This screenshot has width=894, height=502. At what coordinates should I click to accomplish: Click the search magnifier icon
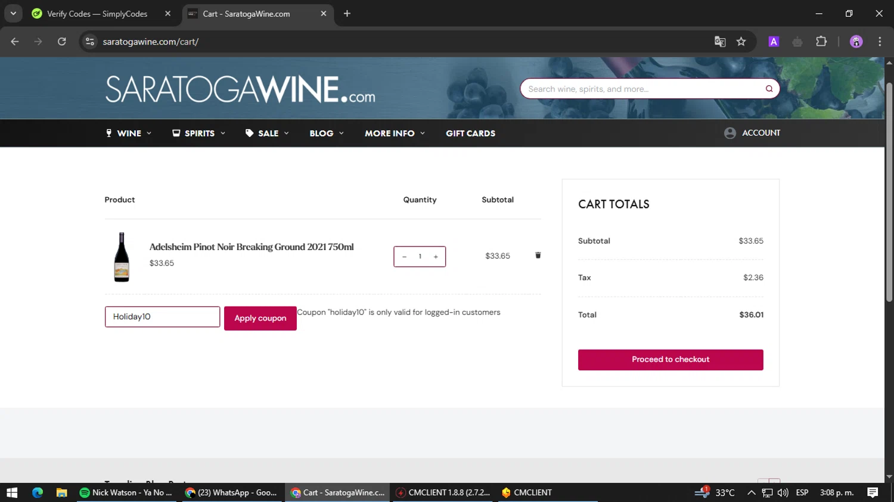point(769,89)
